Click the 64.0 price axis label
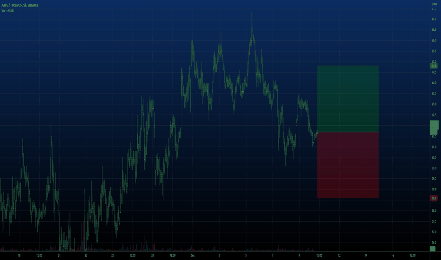This screenshot has height=260, width=441. click(434, 83)
